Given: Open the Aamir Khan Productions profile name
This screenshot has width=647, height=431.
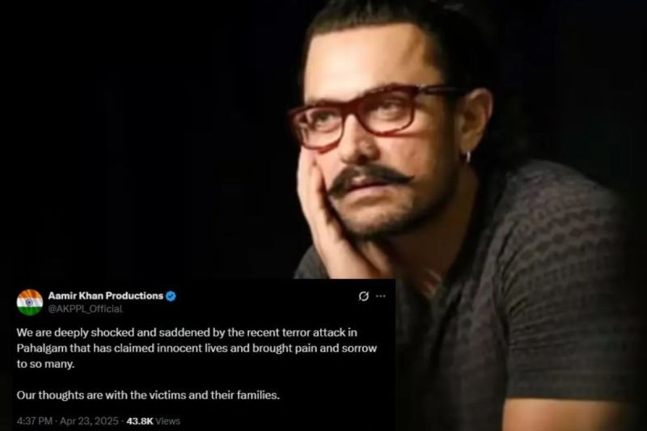Looking at the screenshot, I should [106, 296].
